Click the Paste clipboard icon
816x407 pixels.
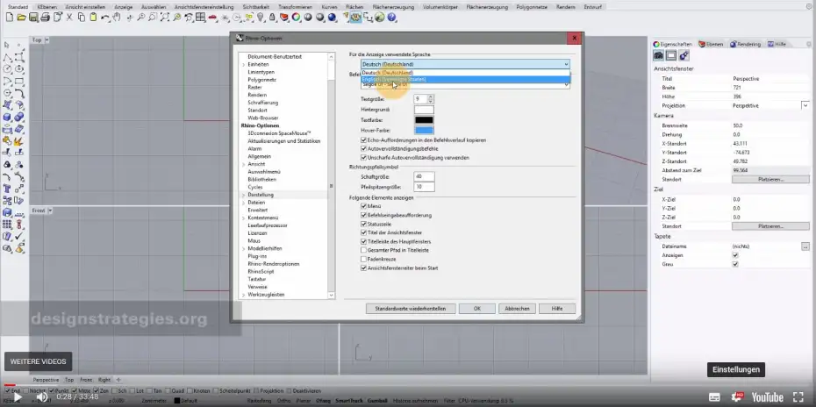93,18
